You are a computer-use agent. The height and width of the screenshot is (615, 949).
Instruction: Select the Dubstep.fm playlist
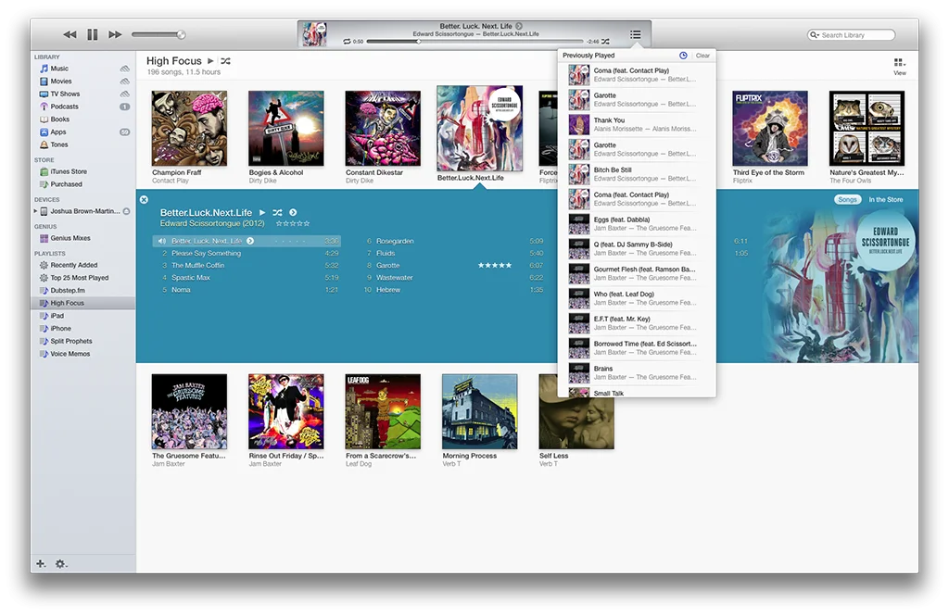[67, 290]
